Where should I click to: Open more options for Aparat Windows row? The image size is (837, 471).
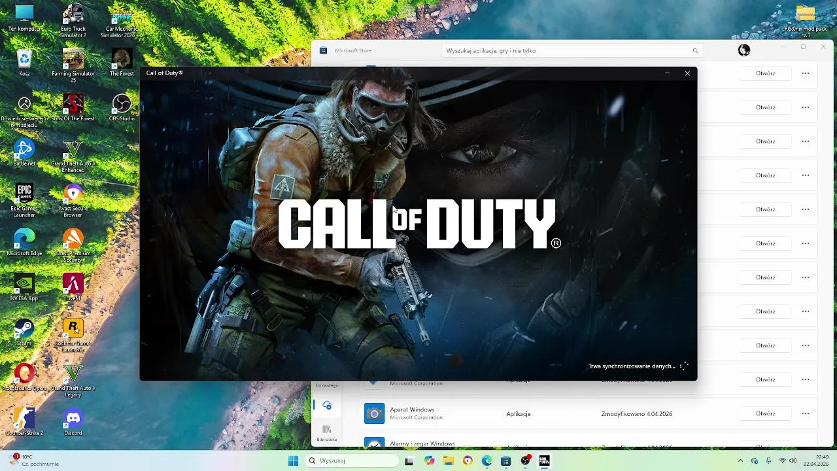(x=806, y=413)
